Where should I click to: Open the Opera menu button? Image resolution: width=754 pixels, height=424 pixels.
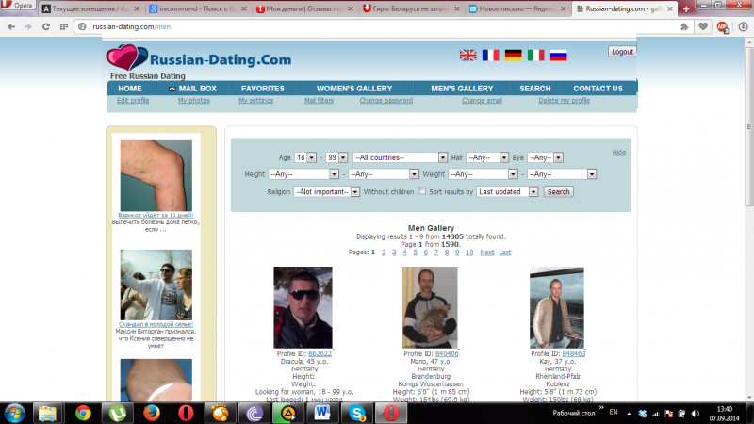tap(18, 6)
